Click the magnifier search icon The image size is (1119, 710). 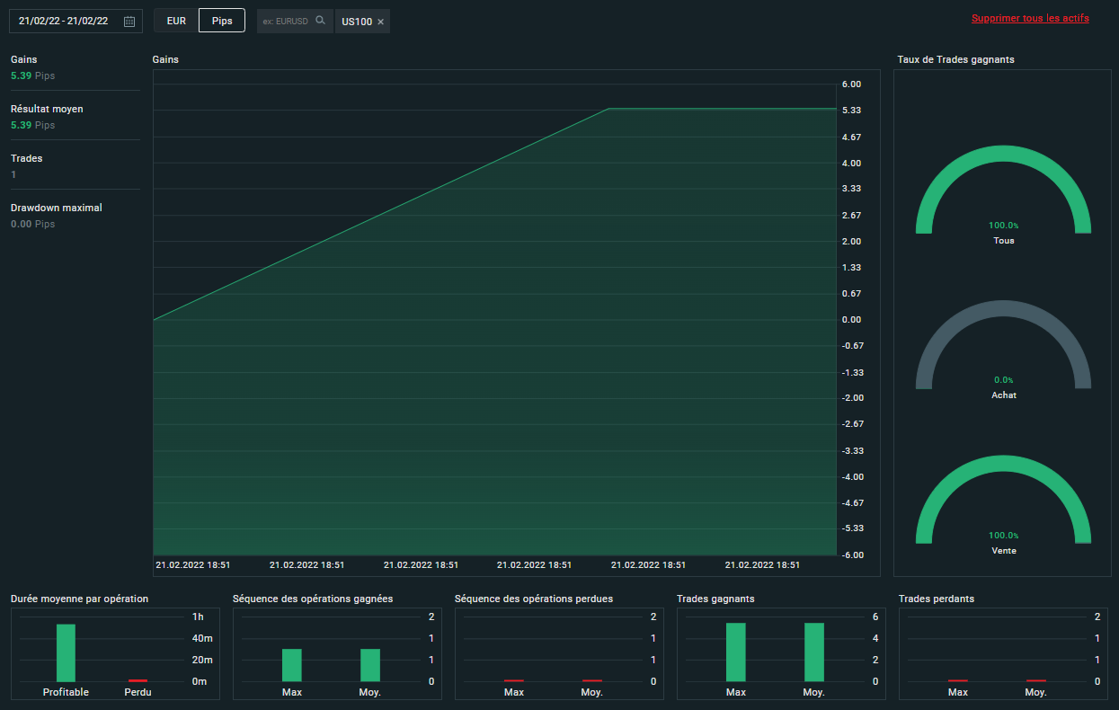(x=320, y=21)
